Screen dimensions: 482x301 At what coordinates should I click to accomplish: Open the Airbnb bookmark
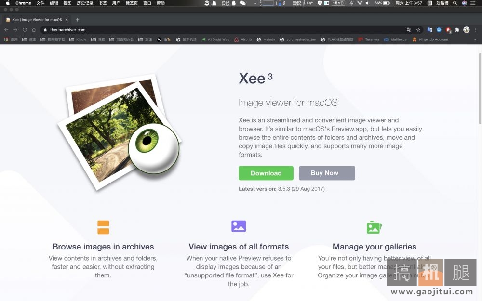pyautogui.click(x=243, y=39)
